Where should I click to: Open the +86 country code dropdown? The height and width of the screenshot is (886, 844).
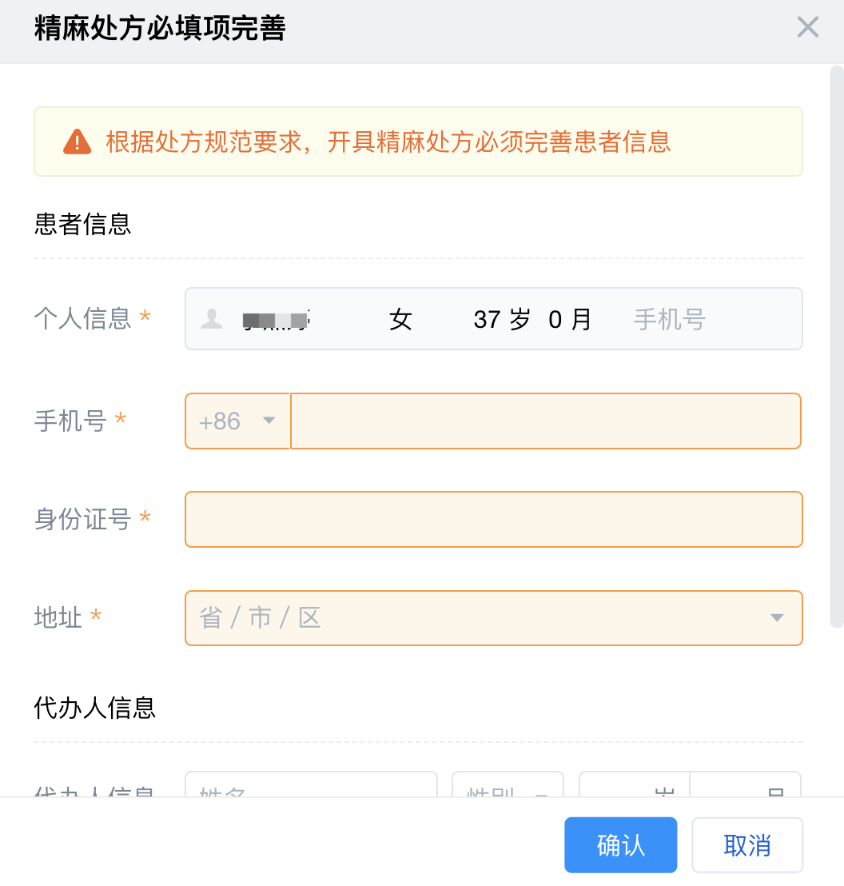[237, 421]
